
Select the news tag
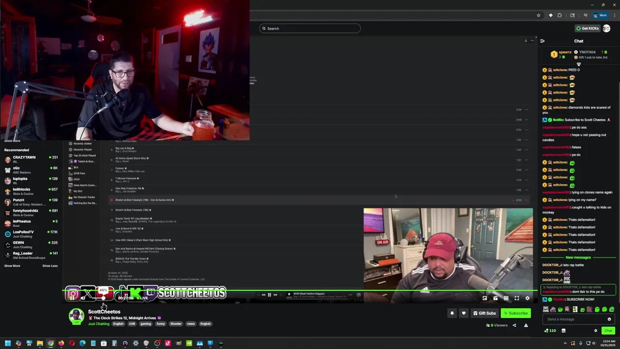pyautogui.click(x=191, y=324)
